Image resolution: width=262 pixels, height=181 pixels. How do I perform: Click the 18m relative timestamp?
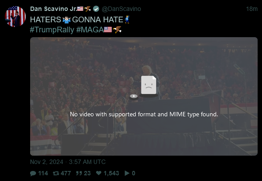pyautogui.click(x=252, y=9)
